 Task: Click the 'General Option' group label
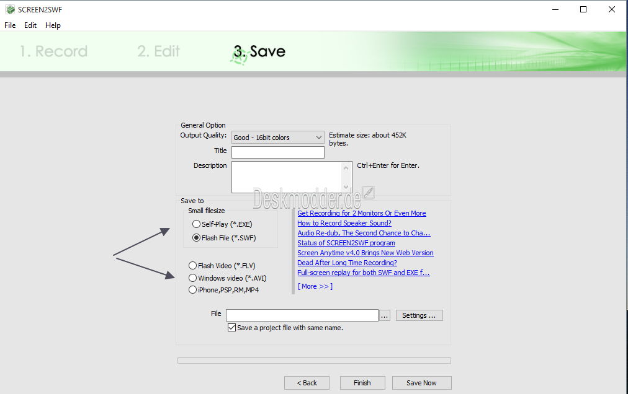click(203, 125)
